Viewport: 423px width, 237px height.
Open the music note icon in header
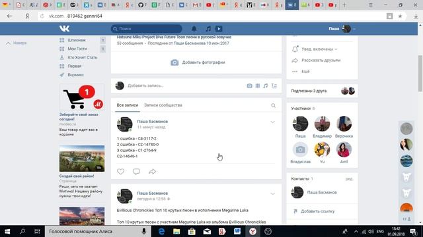[x=208, y=28]
